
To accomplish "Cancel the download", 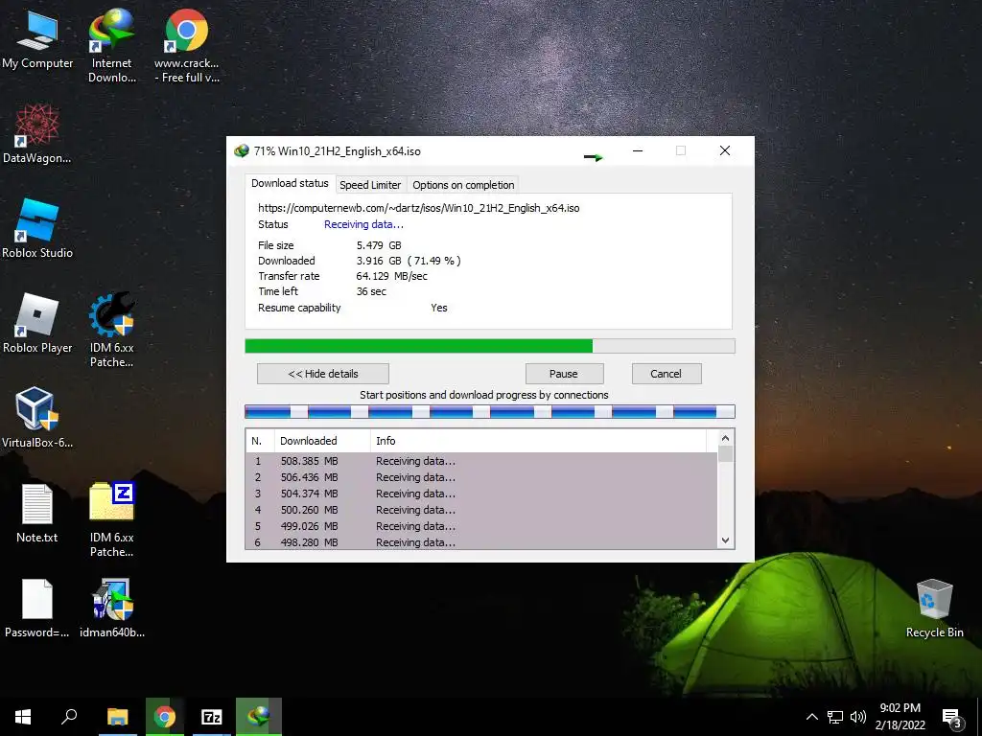I will click(x=666, y=374).
